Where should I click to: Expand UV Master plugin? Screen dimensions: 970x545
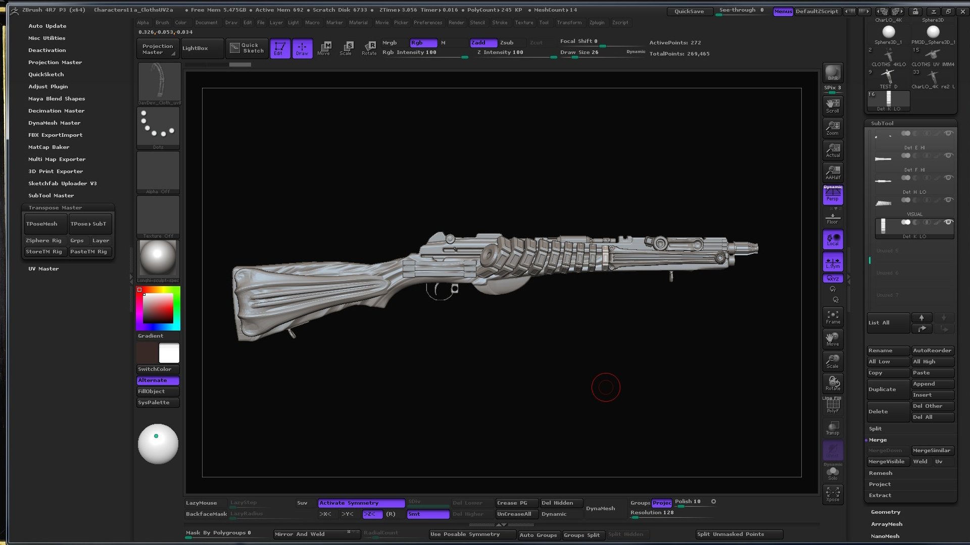click(43, 268)
